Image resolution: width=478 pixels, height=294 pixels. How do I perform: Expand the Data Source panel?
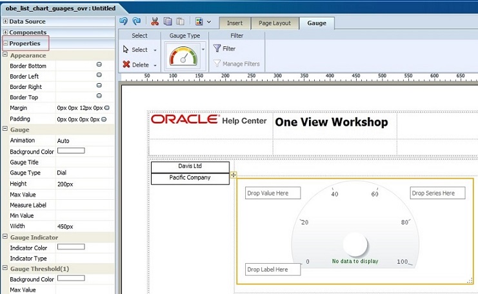pos(6,21)
